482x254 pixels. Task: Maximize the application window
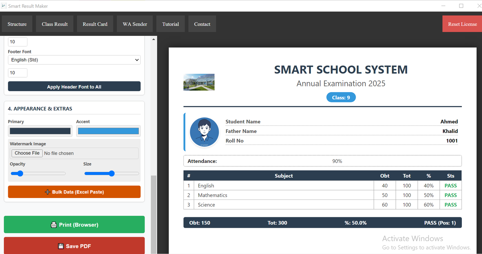tap(461, 6)
